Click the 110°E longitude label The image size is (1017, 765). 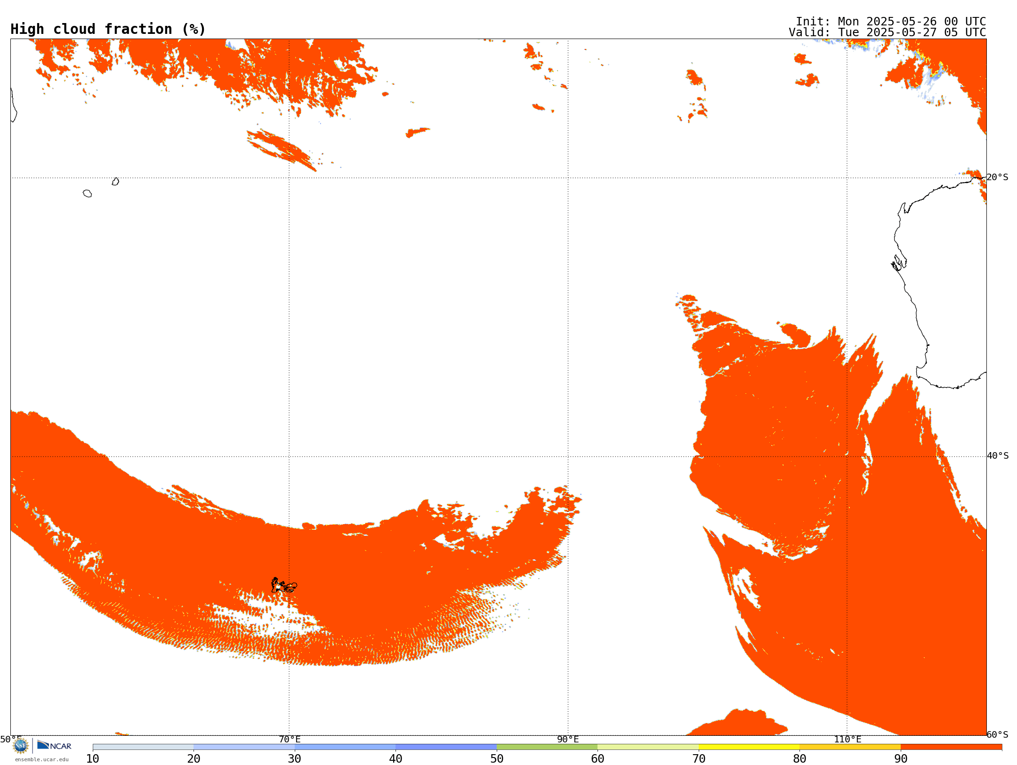[847, 739]
